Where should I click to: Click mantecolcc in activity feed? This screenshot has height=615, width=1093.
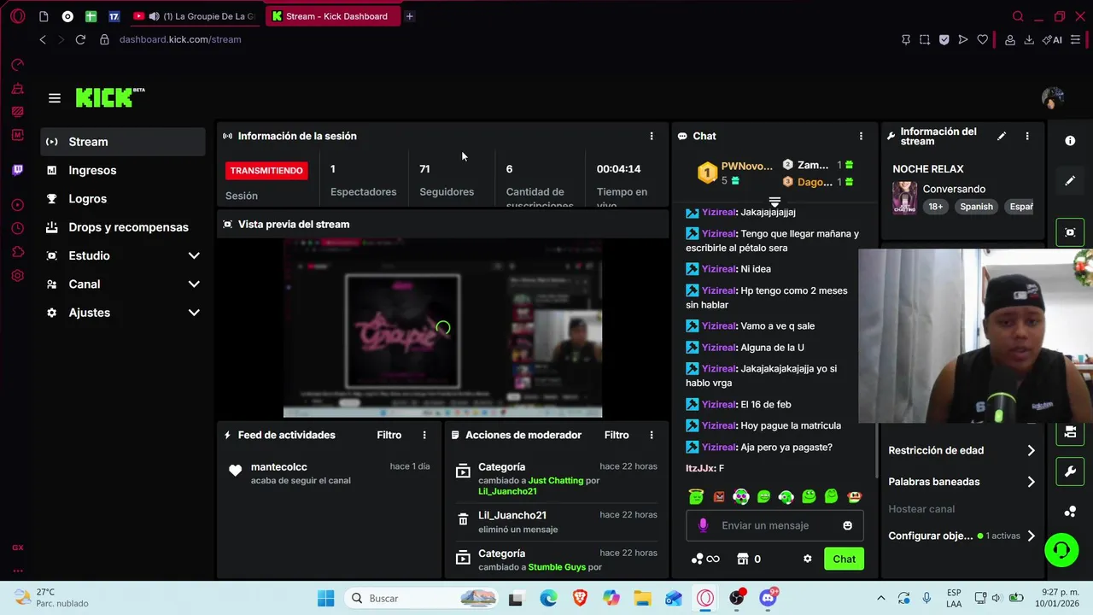(x=278, y=467)
